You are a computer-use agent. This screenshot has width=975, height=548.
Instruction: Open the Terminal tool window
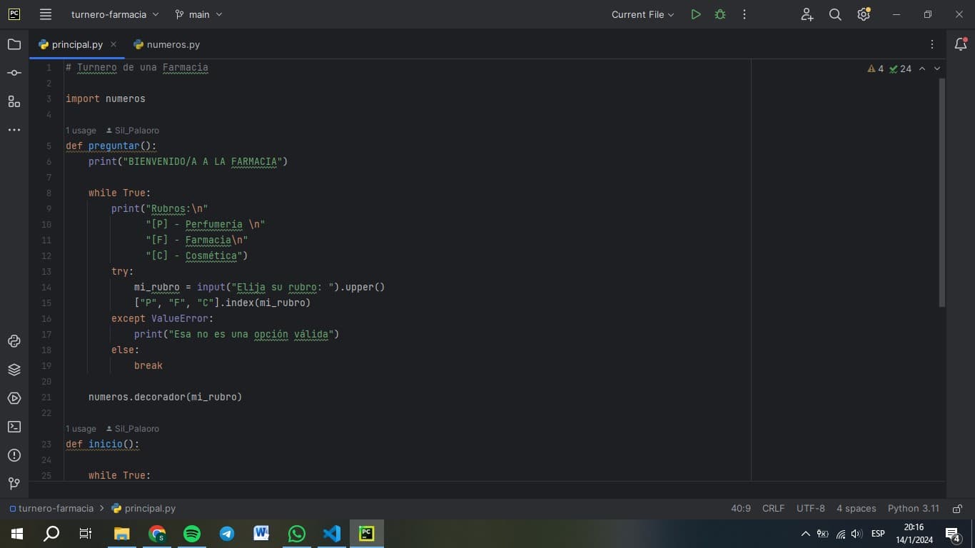click(14, 427)
